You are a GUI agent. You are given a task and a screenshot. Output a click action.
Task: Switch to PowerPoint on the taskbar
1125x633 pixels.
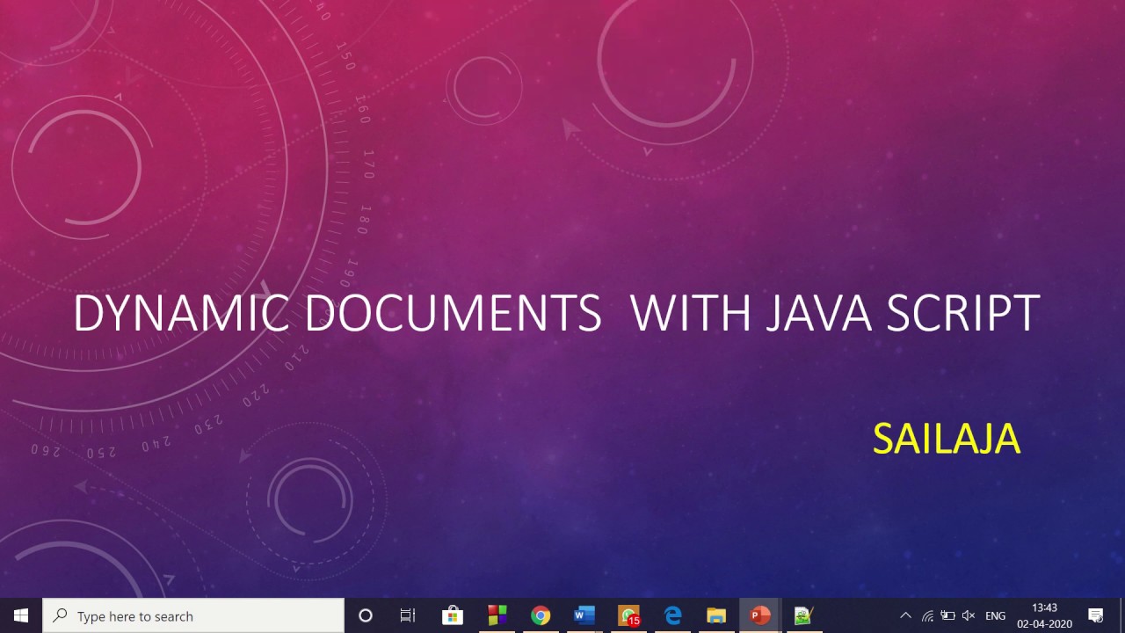pos(760,615)
